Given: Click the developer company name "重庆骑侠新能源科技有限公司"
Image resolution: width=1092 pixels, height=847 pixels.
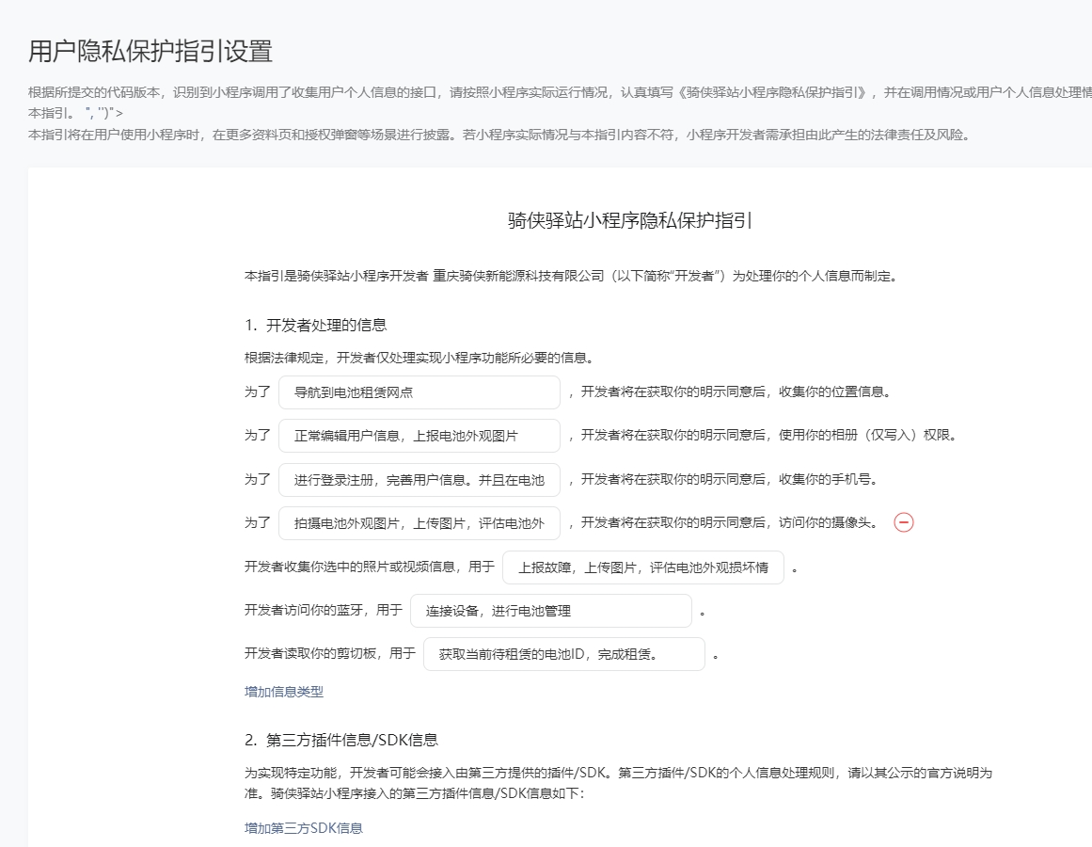Looking at the screenshot, I should (518, 276).
